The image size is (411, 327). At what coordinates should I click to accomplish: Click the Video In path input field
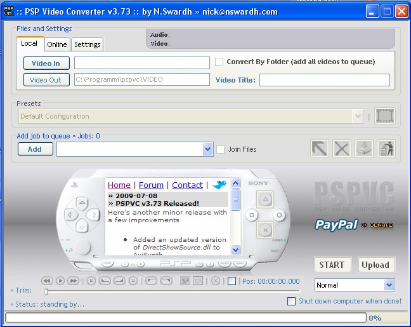142,63
